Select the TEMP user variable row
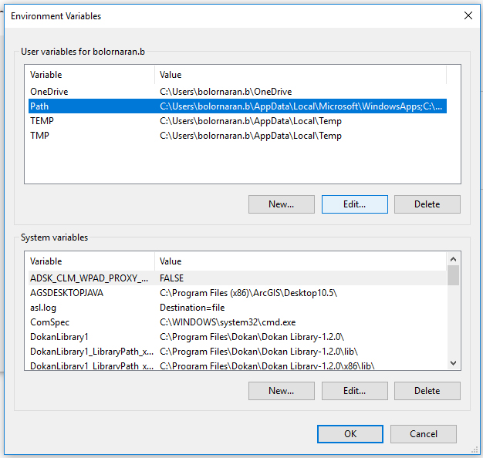Viewport: 483px width, 458px height. pyautogui.click(x=238, y=120)
